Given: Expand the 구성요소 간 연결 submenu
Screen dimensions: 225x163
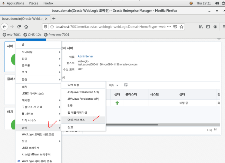Looking at the screenshot, I should [38, 107].
